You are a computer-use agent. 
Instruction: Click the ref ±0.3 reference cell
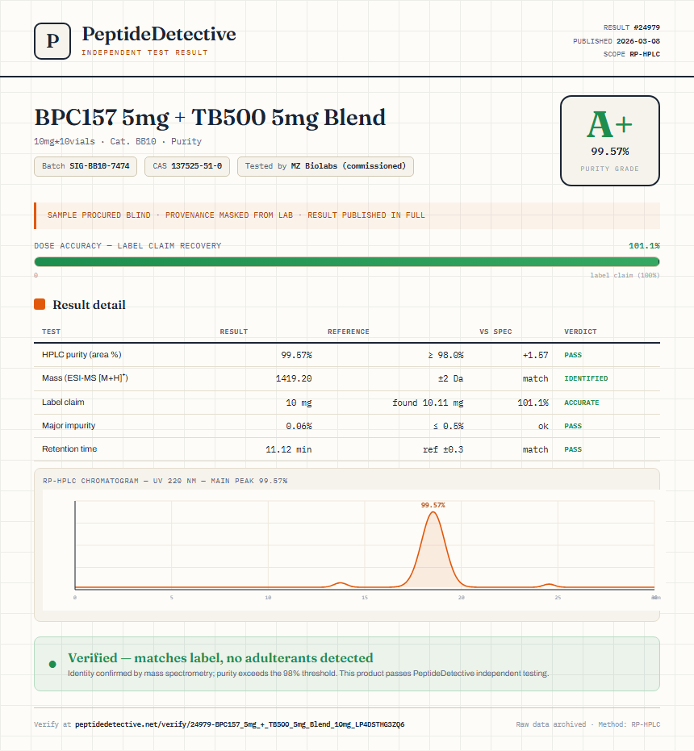point(443,450)
